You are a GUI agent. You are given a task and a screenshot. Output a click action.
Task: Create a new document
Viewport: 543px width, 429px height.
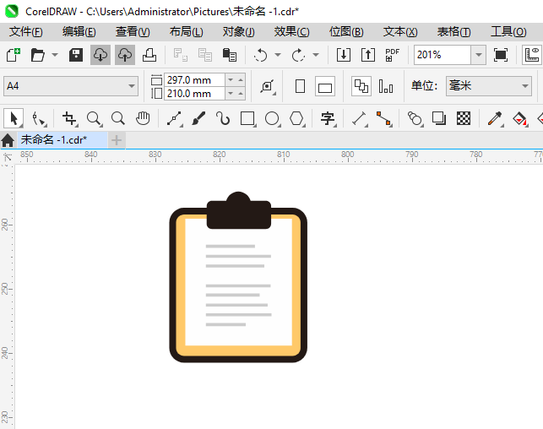(x=14, y=55)
